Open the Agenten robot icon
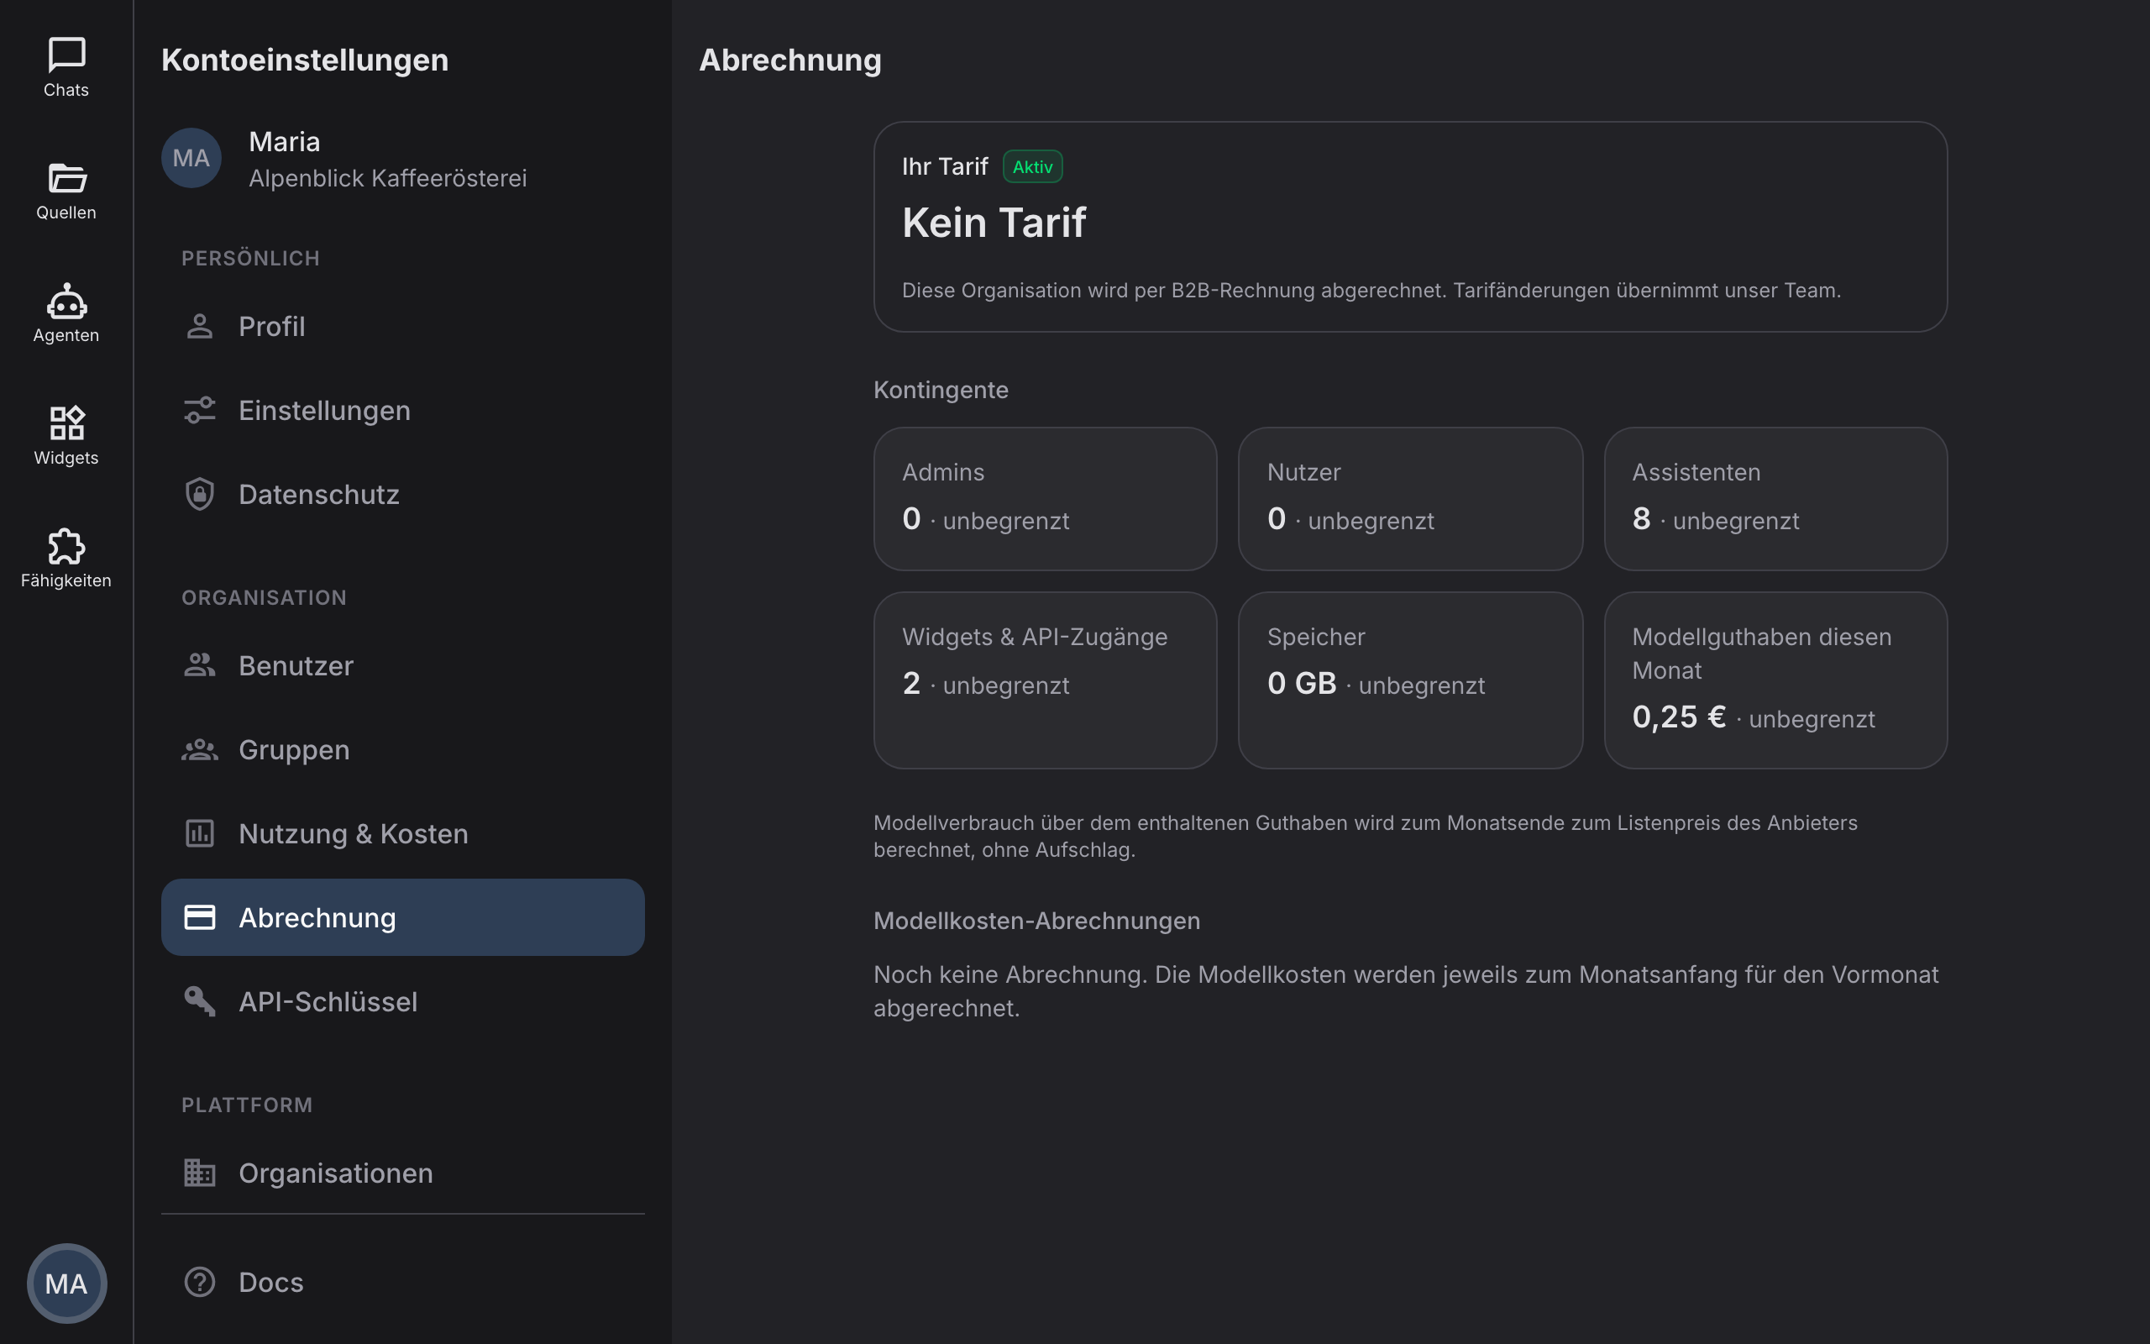The height and width of the screenshot is (1344, 2150). tap(66, 302)
